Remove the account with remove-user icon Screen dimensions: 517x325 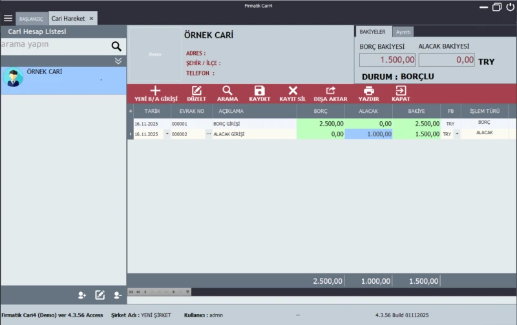point(118,295)
